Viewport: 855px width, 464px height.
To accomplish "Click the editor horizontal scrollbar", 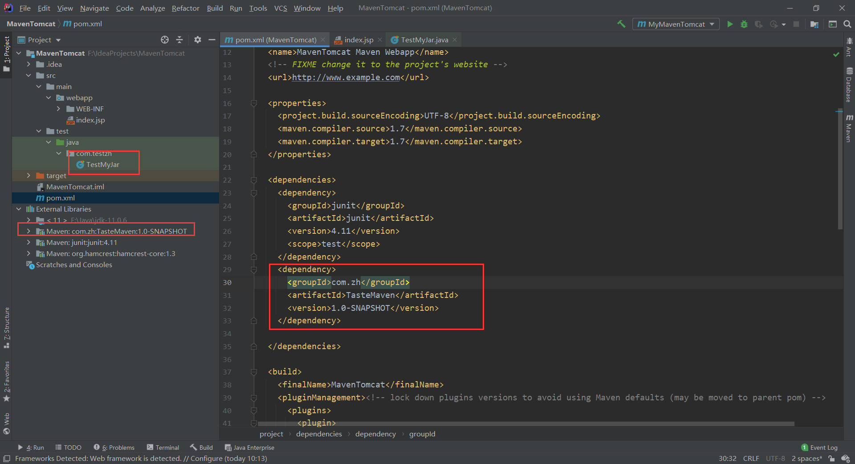I will pyautogui.click(x=525, y=424).
